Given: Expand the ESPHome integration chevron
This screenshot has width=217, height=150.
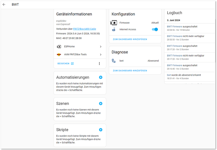Looking at the screenshot, I should click(x=101, y=46).
